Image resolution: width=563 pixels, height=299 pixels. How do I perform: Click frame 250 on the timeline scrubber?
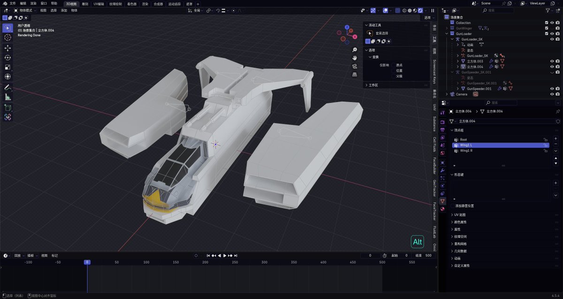click(x=234, y=256)
